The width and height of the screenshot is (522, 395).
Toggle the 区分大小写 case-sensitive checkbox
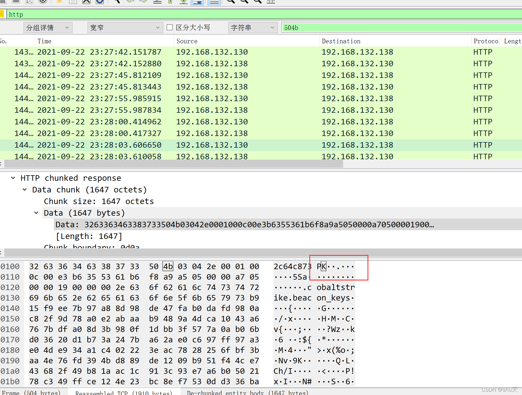point(170,27)
